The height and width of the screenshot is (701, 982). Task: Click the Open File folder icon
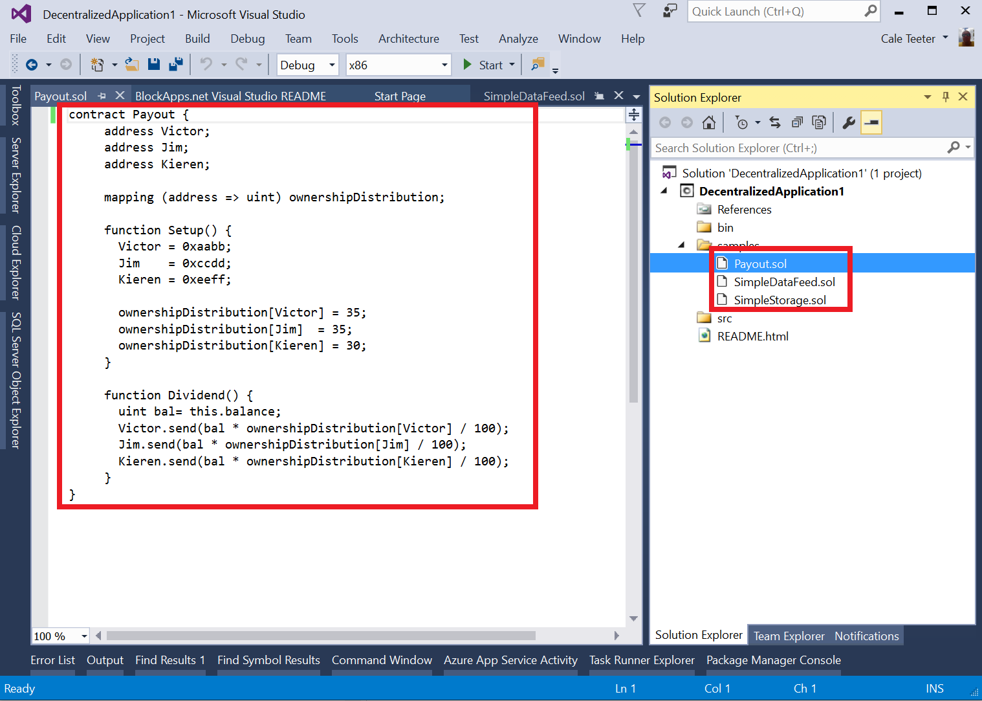tap(132, 65)
